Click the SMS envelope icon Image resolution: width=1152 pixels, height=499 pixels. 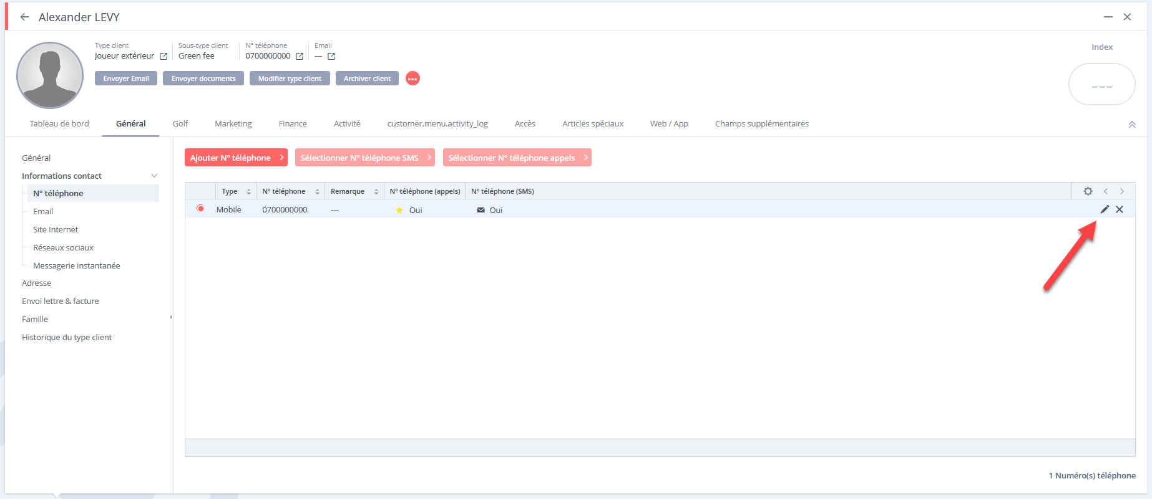(481, 210)
